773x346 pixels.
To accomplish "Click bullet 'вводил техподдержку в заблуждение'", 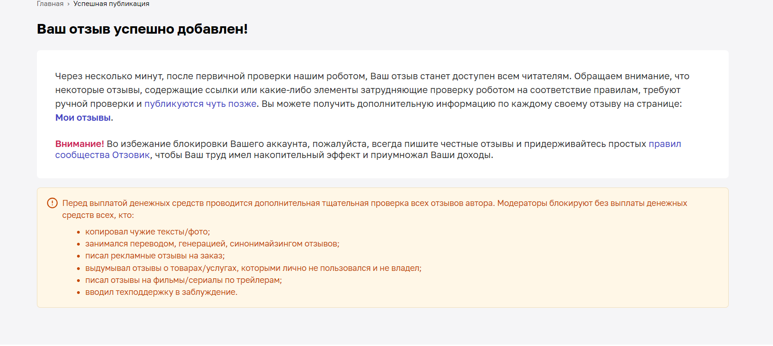I will point(161,292).
